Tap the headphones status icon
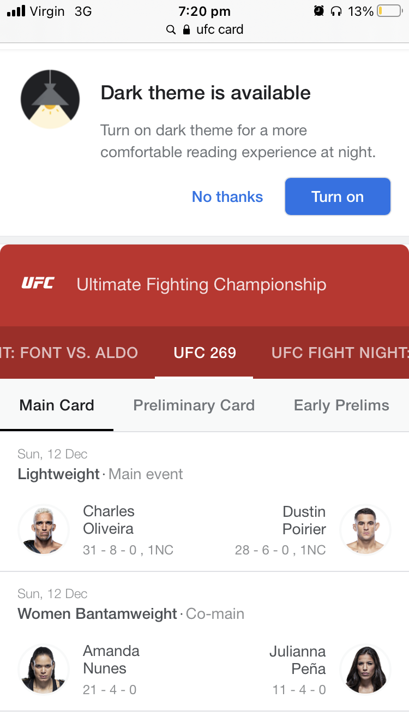Screen dimensions: 409x728 (336, 11)
